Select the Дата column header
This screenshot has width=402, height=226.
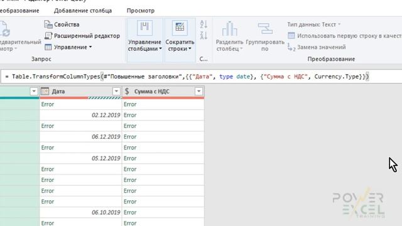(80, 92)
